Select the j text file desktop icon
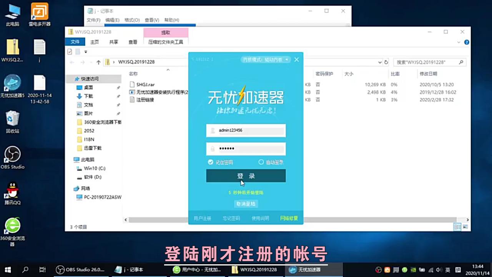Image resolution: width=492 pixels, height=277 pixels. point(40,50)
